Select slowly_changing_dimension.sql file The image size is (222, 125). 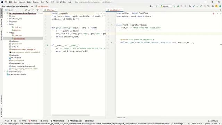23,66
